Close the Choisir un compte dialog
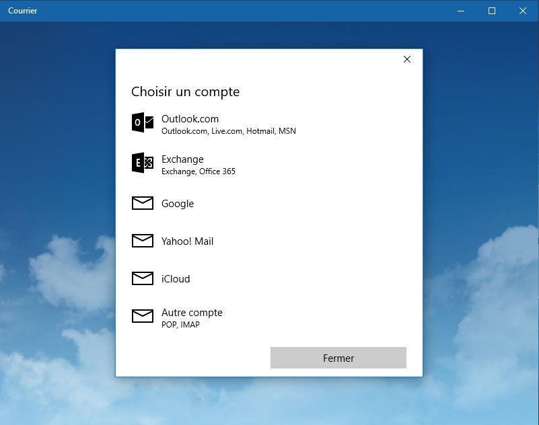This screenshot has width=539, height=425. 407,59
